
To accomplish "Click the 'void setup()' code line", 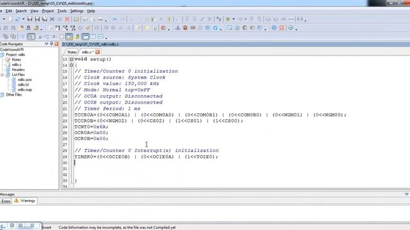I will (x=93, y=59).
